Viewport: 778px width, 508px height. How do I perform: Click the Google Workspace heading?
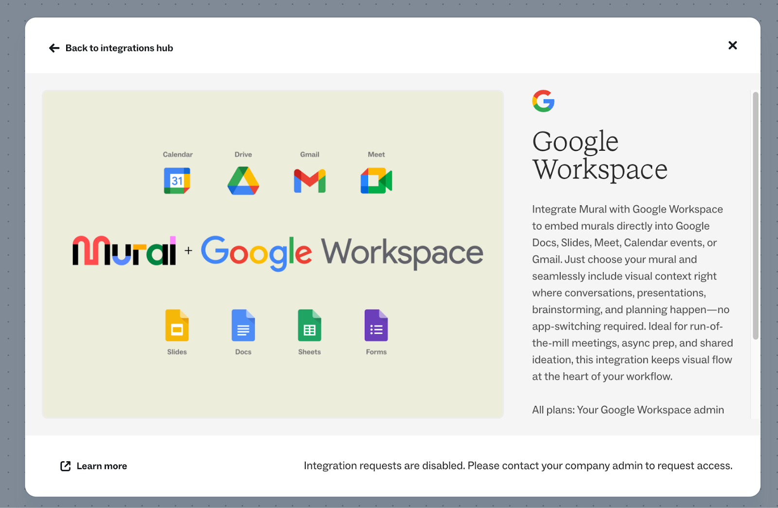coord(600,155)
